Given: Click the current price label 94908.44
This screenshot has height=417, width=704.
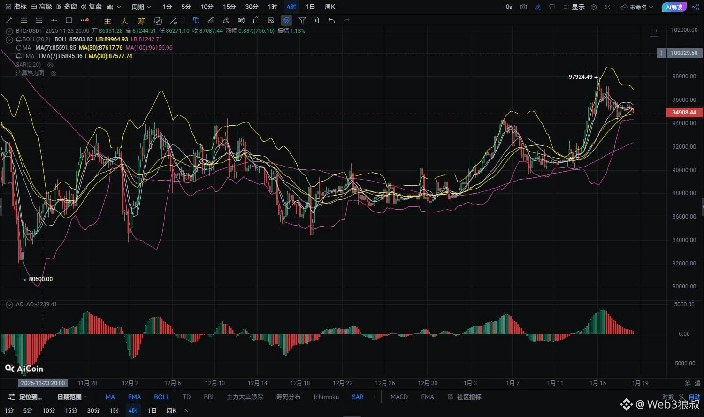Looking at the screenshot, I should pyautogui.click(x=684, y=113).
